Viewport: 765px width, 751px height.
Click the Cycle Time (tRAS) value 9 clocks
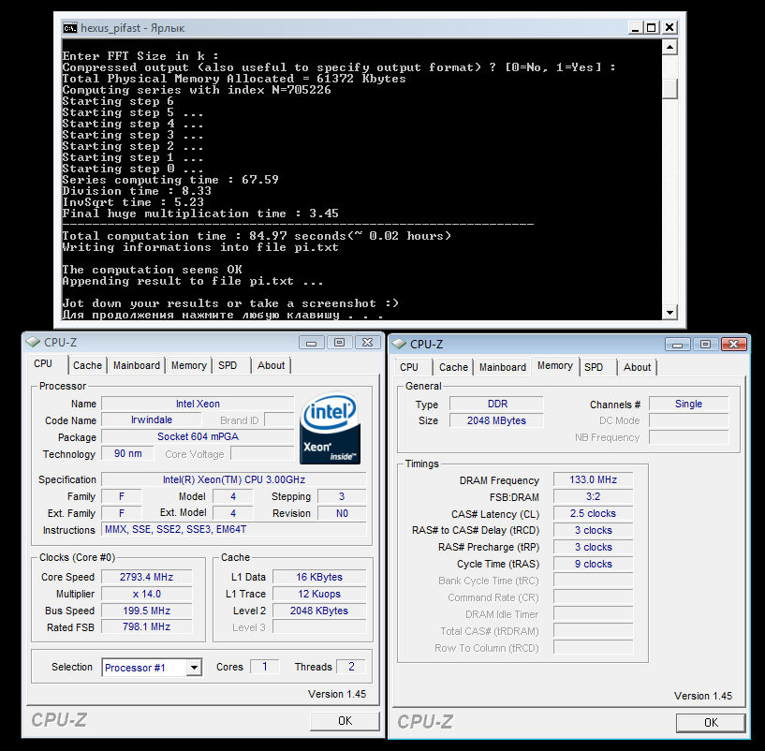(x=593, y=564)
